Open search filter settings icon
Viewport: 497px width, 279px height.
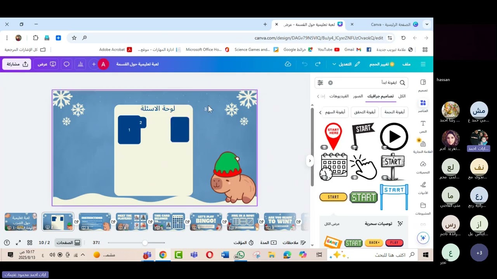[x=320, y=83]
